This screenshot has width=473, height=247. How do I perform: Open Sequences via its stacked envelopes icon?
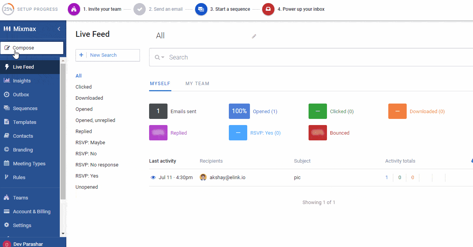click(7, 108)
